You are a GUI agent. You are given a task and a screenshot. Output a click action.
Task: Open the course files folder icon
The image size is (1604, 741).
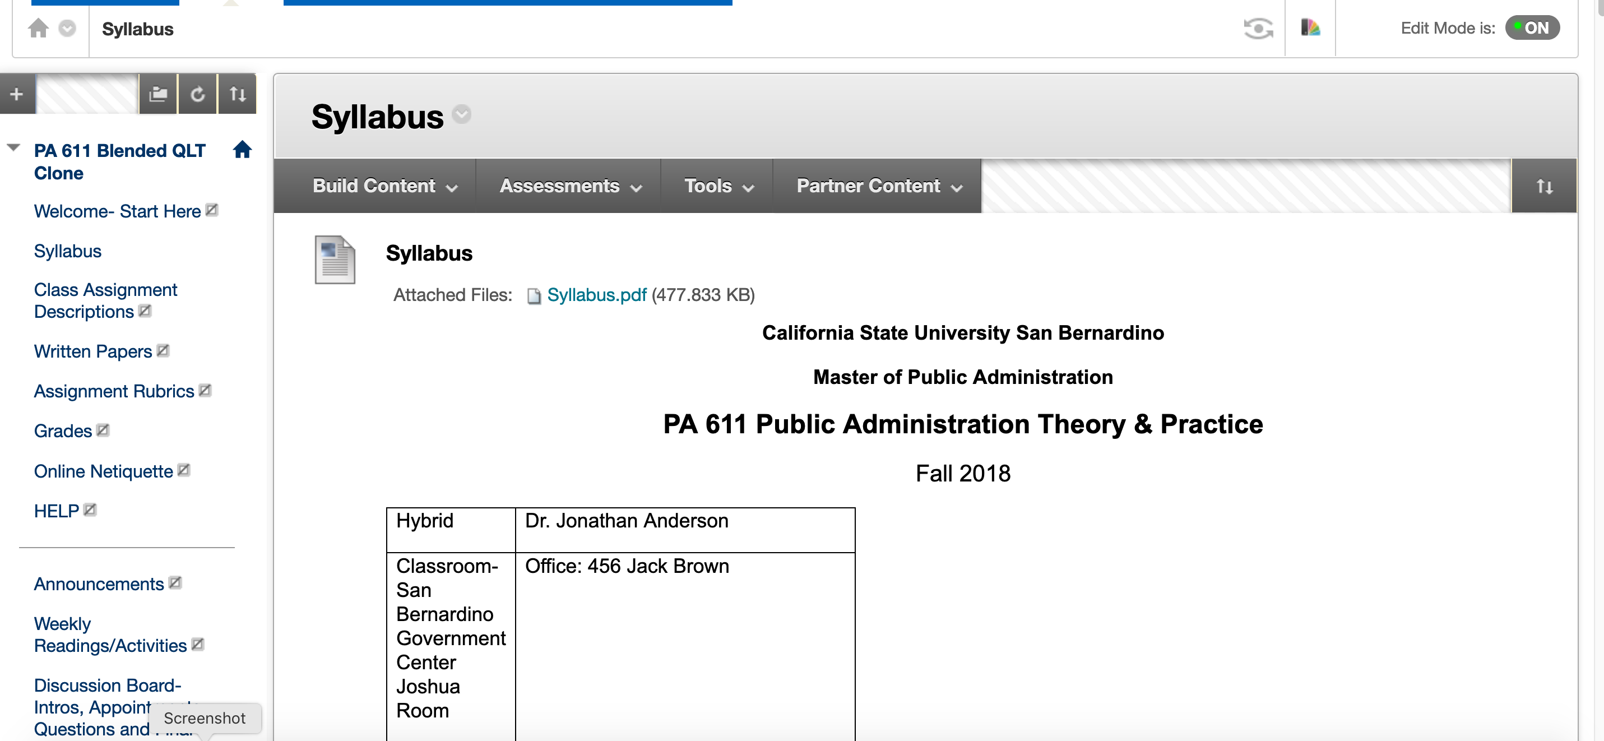coord(158,94)
